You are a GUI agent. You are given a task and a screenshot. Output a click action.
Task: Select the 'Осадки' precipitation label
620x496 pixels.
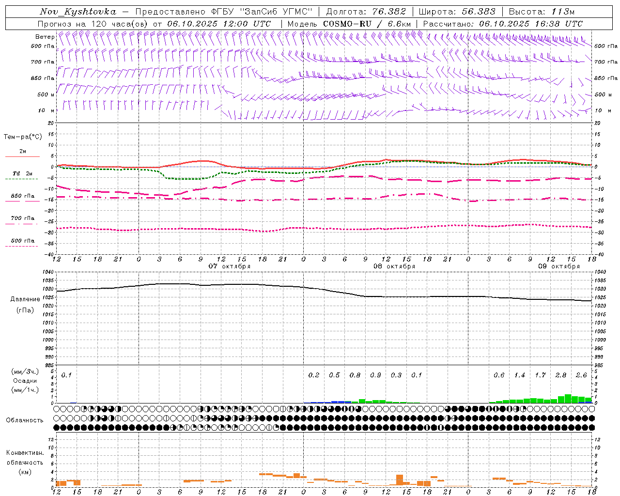[x=25, y=381]
